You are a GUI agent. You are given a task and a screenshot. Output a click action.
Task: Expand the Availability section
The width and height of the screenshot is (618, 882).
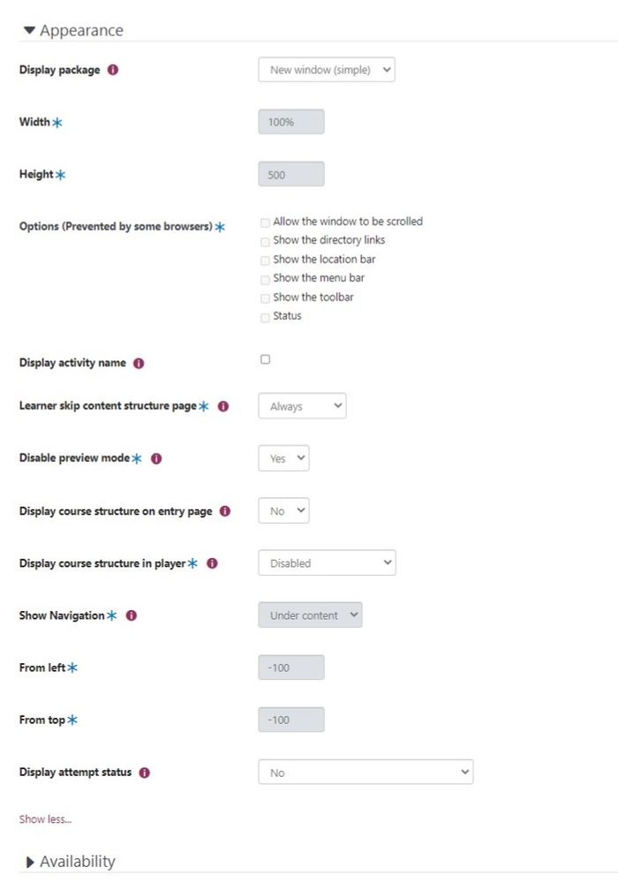[32, 862]
